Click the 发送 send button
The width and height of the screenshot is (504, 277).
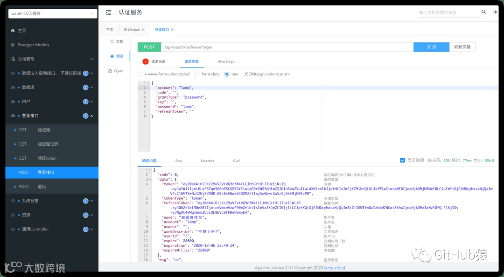point(431,47)
